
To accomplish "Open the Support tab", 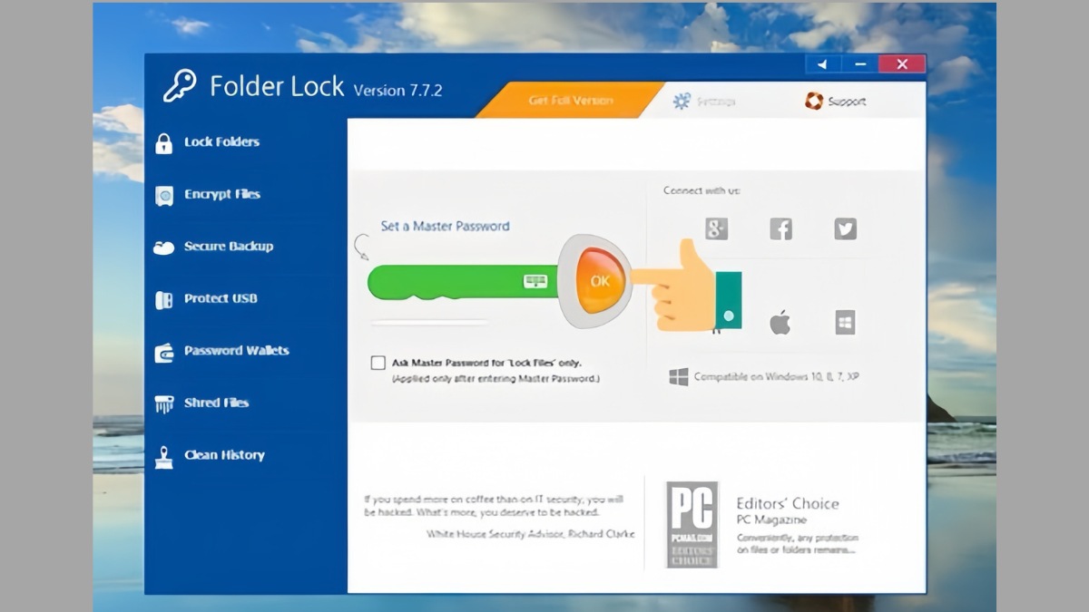I will (x=836, y=102).
